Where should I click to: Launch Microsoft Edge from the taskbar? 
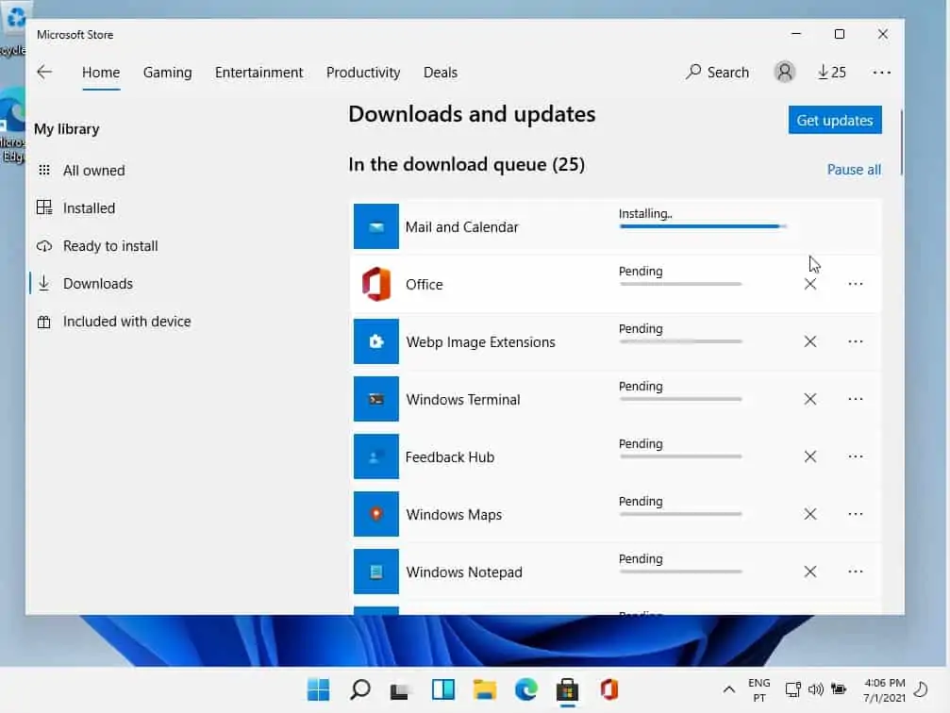click(x=525, y=689)
